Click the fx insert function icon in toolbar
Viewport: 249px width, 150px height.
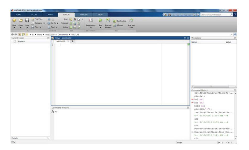[x=75, y=19]
